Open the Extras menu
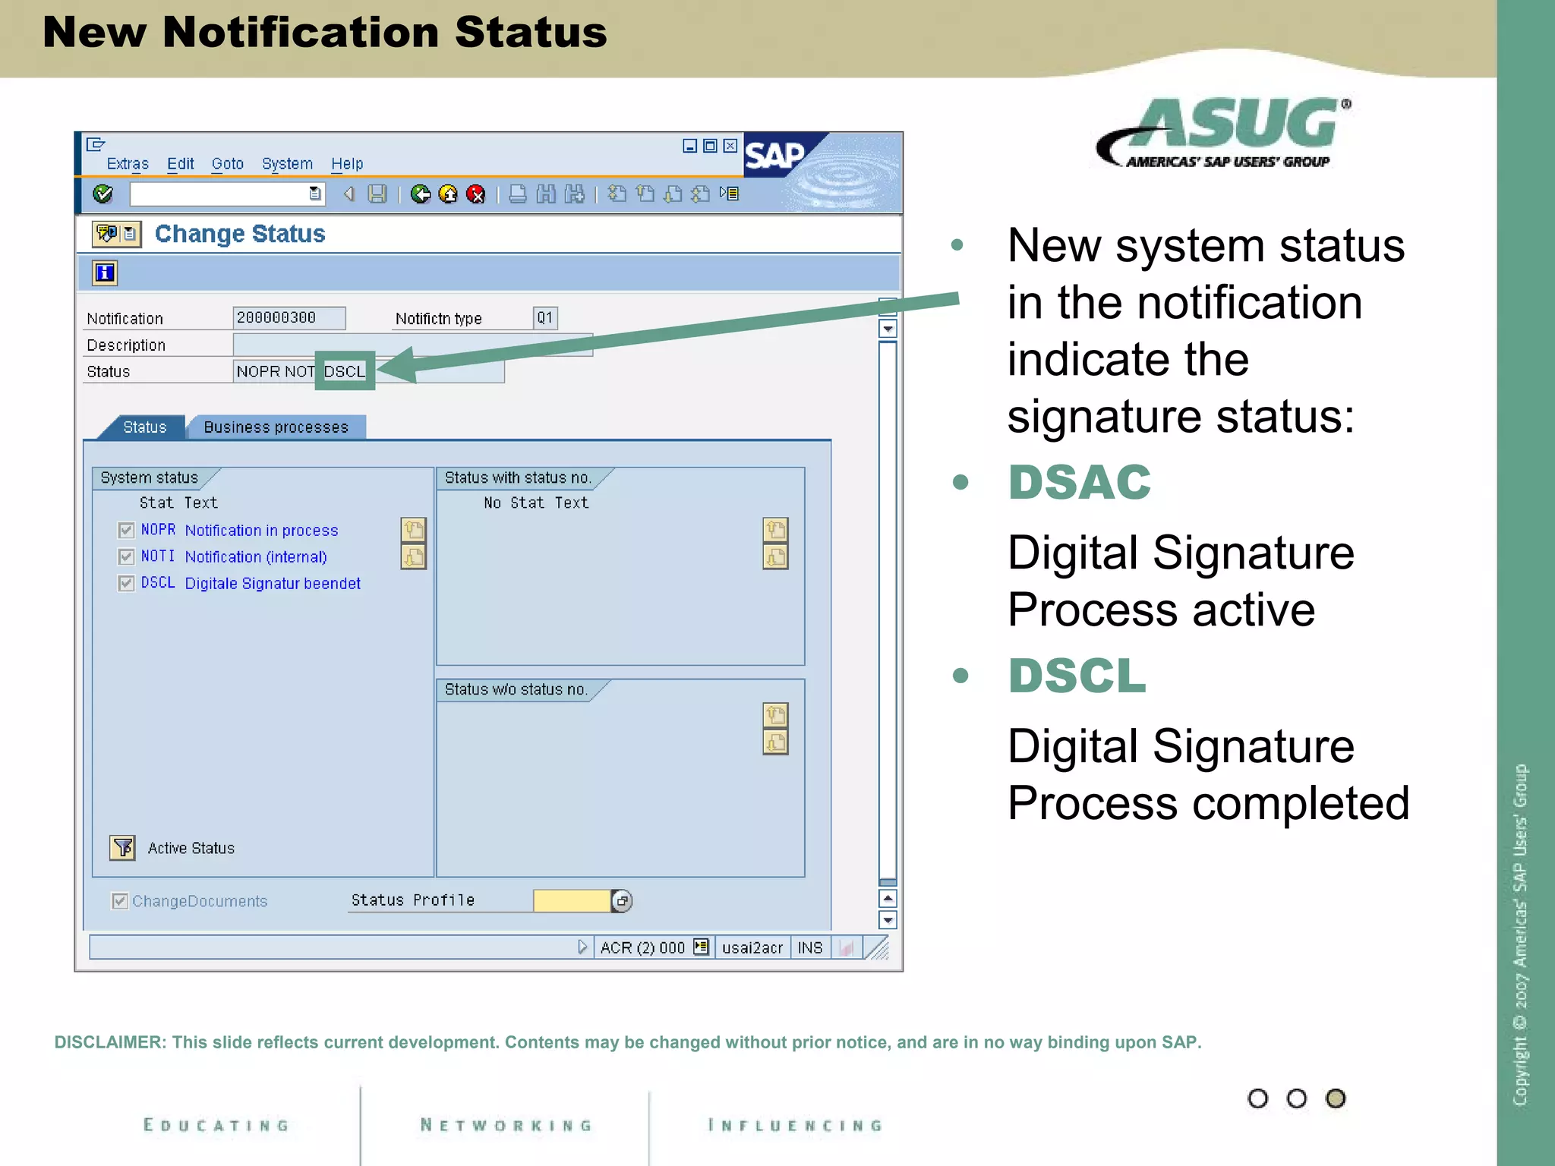The width and height of the screenshot is (1555, 1166). [x=128, y=164]
